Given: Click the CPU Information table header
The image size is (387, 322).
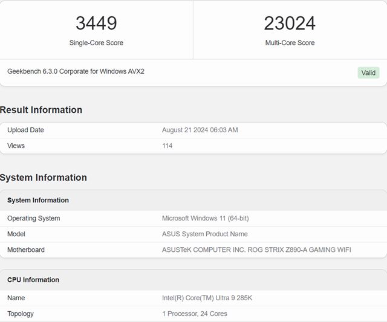Looking at the screenshot, I should pyautogui.click(x=33, y=280).
